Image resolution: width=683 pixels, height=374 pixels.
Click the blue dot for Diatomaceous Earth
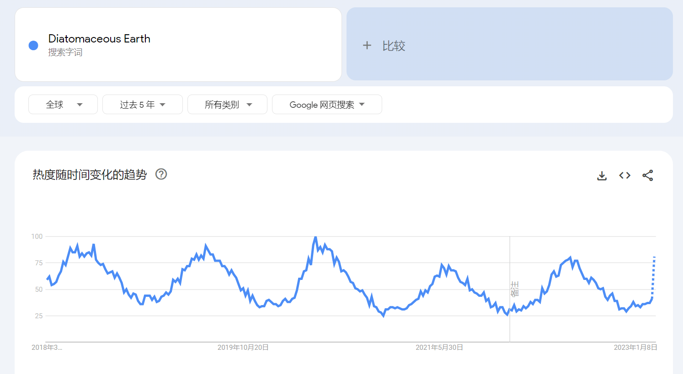pyautogui.click(x=33, y=45)
